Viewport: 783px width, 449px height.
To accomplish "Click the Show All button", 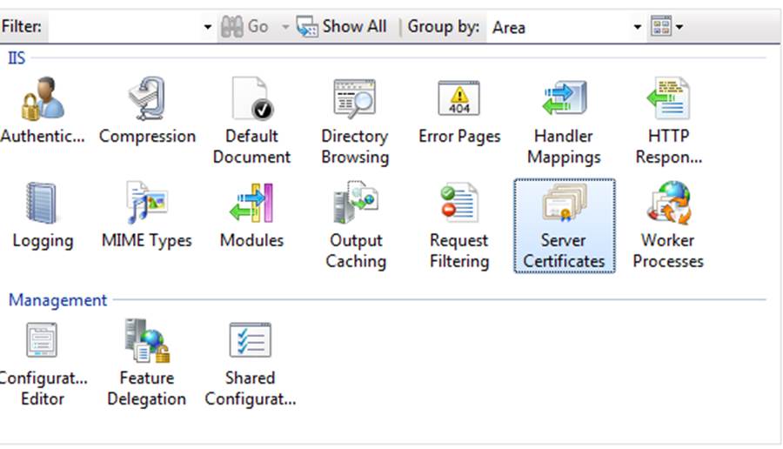I will click(x=342, y=26).
